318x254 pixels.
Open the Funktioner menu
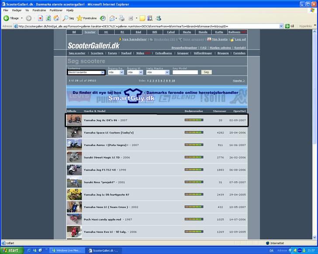(56, 10)
